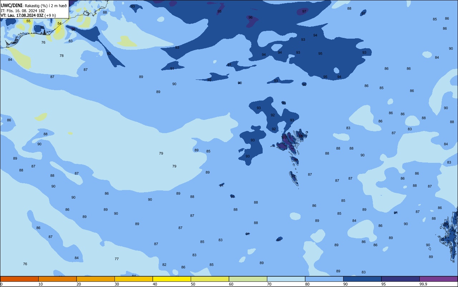
Task: Click the legend tick label 50
Action: 193,284
